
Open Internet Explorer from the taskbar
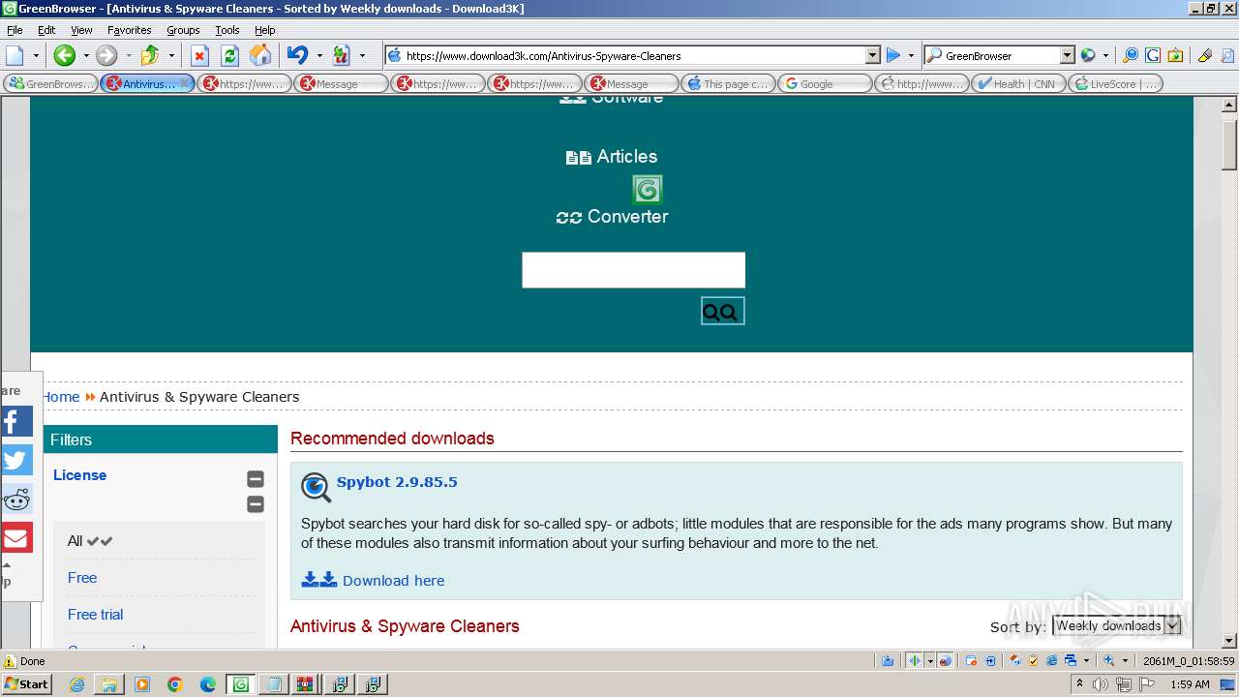click(76, 684)
